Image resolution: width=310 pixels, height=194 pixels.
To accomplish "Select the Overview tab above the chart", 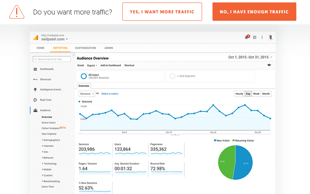I will pyautogui.click(x=84, y=86).
